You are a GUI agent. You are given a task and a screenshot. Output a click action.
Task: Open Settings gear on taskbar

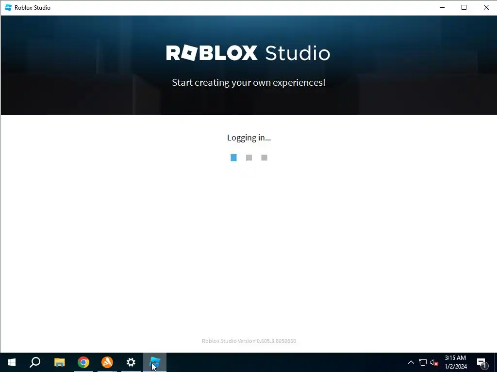click(131, 362)
